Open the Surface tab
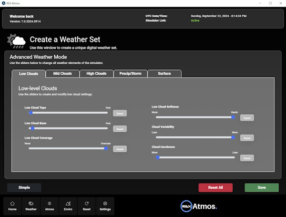 [164, 74]
